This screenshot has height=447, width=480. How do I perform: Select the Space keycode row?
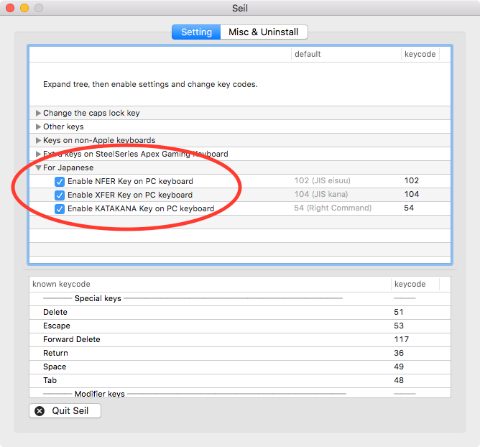[240, 367]
